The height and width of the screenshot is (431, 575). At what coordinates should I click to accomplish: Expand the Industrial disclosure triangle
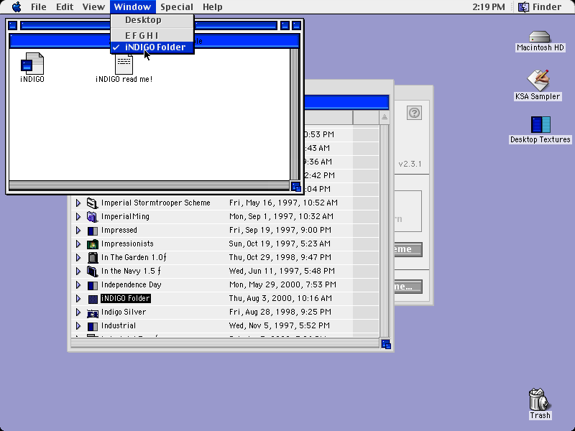(x=78, y=326)
